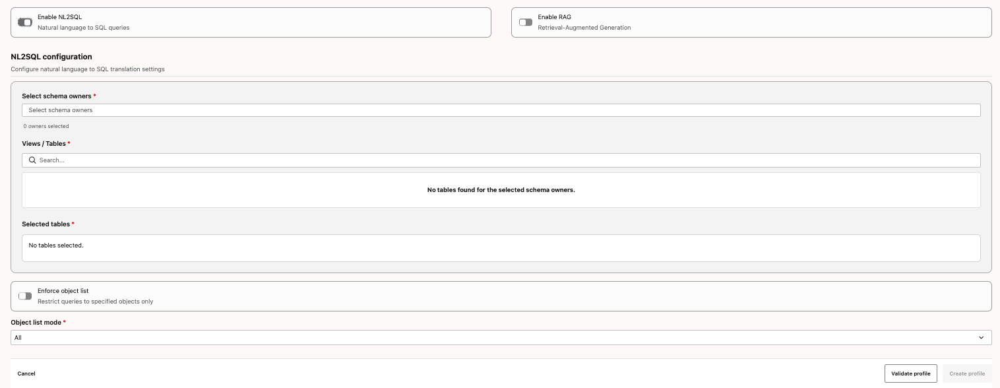Click the search magnifier icon in Views / Tables
Image resolution: width=1000 pixels, height=388 pixels.
tap(32, 160)
